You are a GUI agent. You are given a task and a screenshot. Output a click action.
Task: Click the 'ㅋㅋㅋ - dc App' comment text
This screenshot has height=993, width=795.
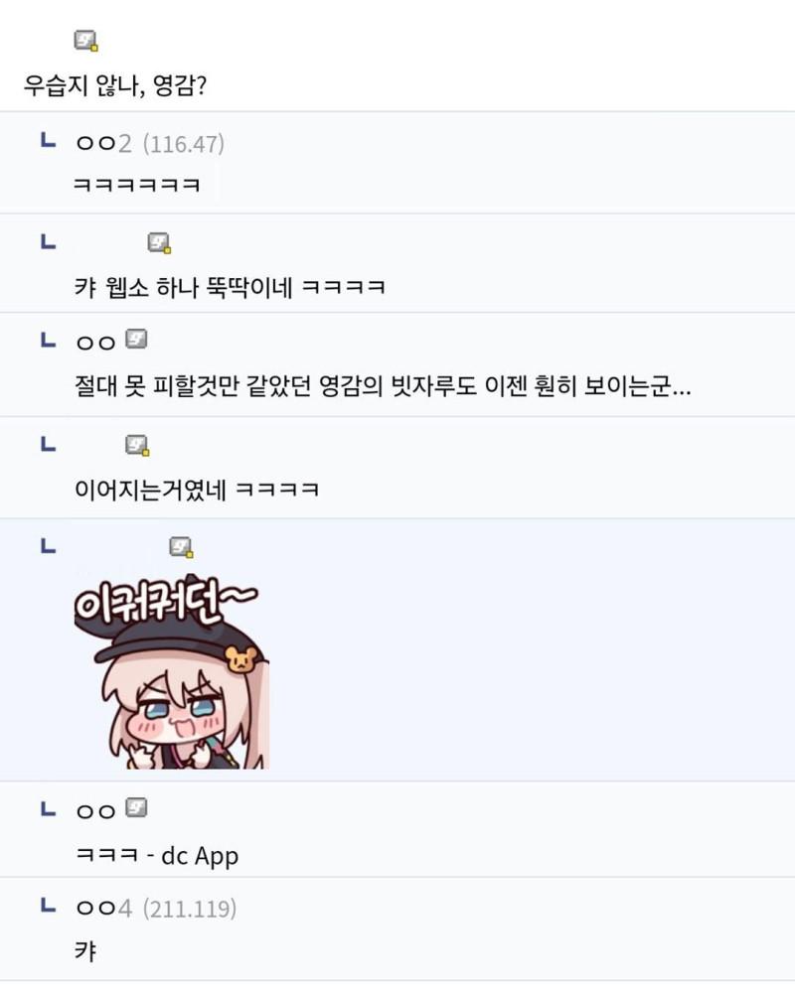[157, 856]
